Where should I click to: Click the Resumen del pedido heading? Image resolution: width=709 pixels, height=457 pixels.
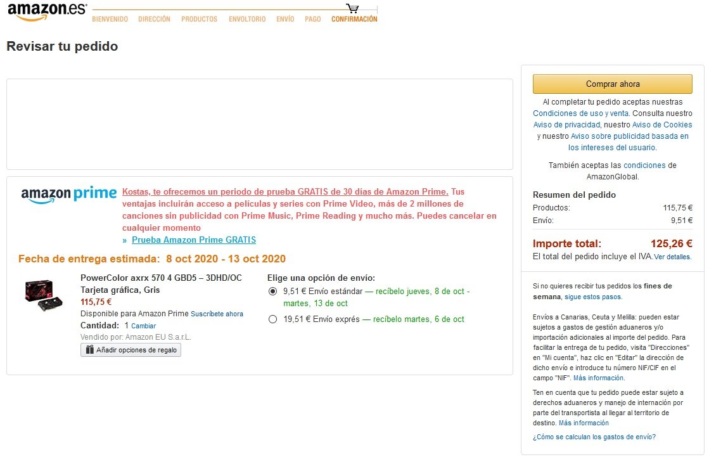574,195
